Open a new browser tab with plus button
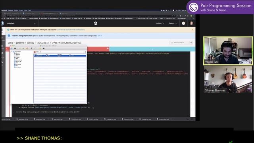The height and width of the screenshot is (143, 254). [79, 13]
